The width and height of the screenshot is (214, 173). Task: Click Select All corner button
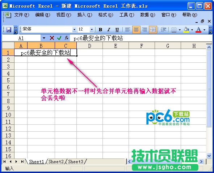pos(8,45)
